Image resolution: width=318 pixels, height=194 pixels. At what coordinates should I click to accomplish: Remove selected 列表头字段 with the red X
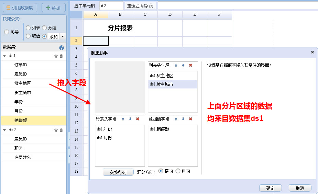point(190,65)
